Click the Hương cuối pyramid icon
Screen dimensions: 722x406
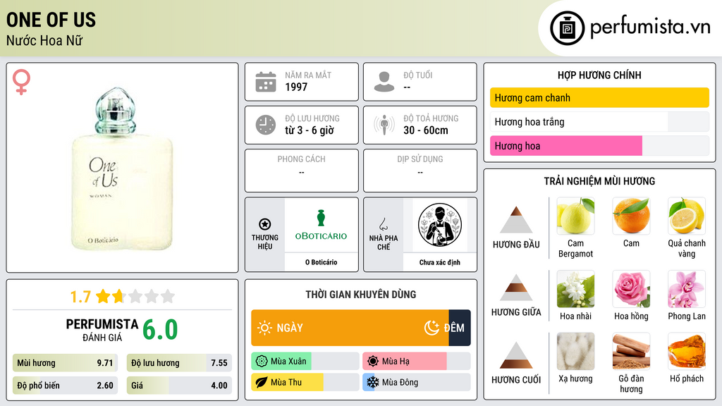pyautogui.click(x=516, y=355)
